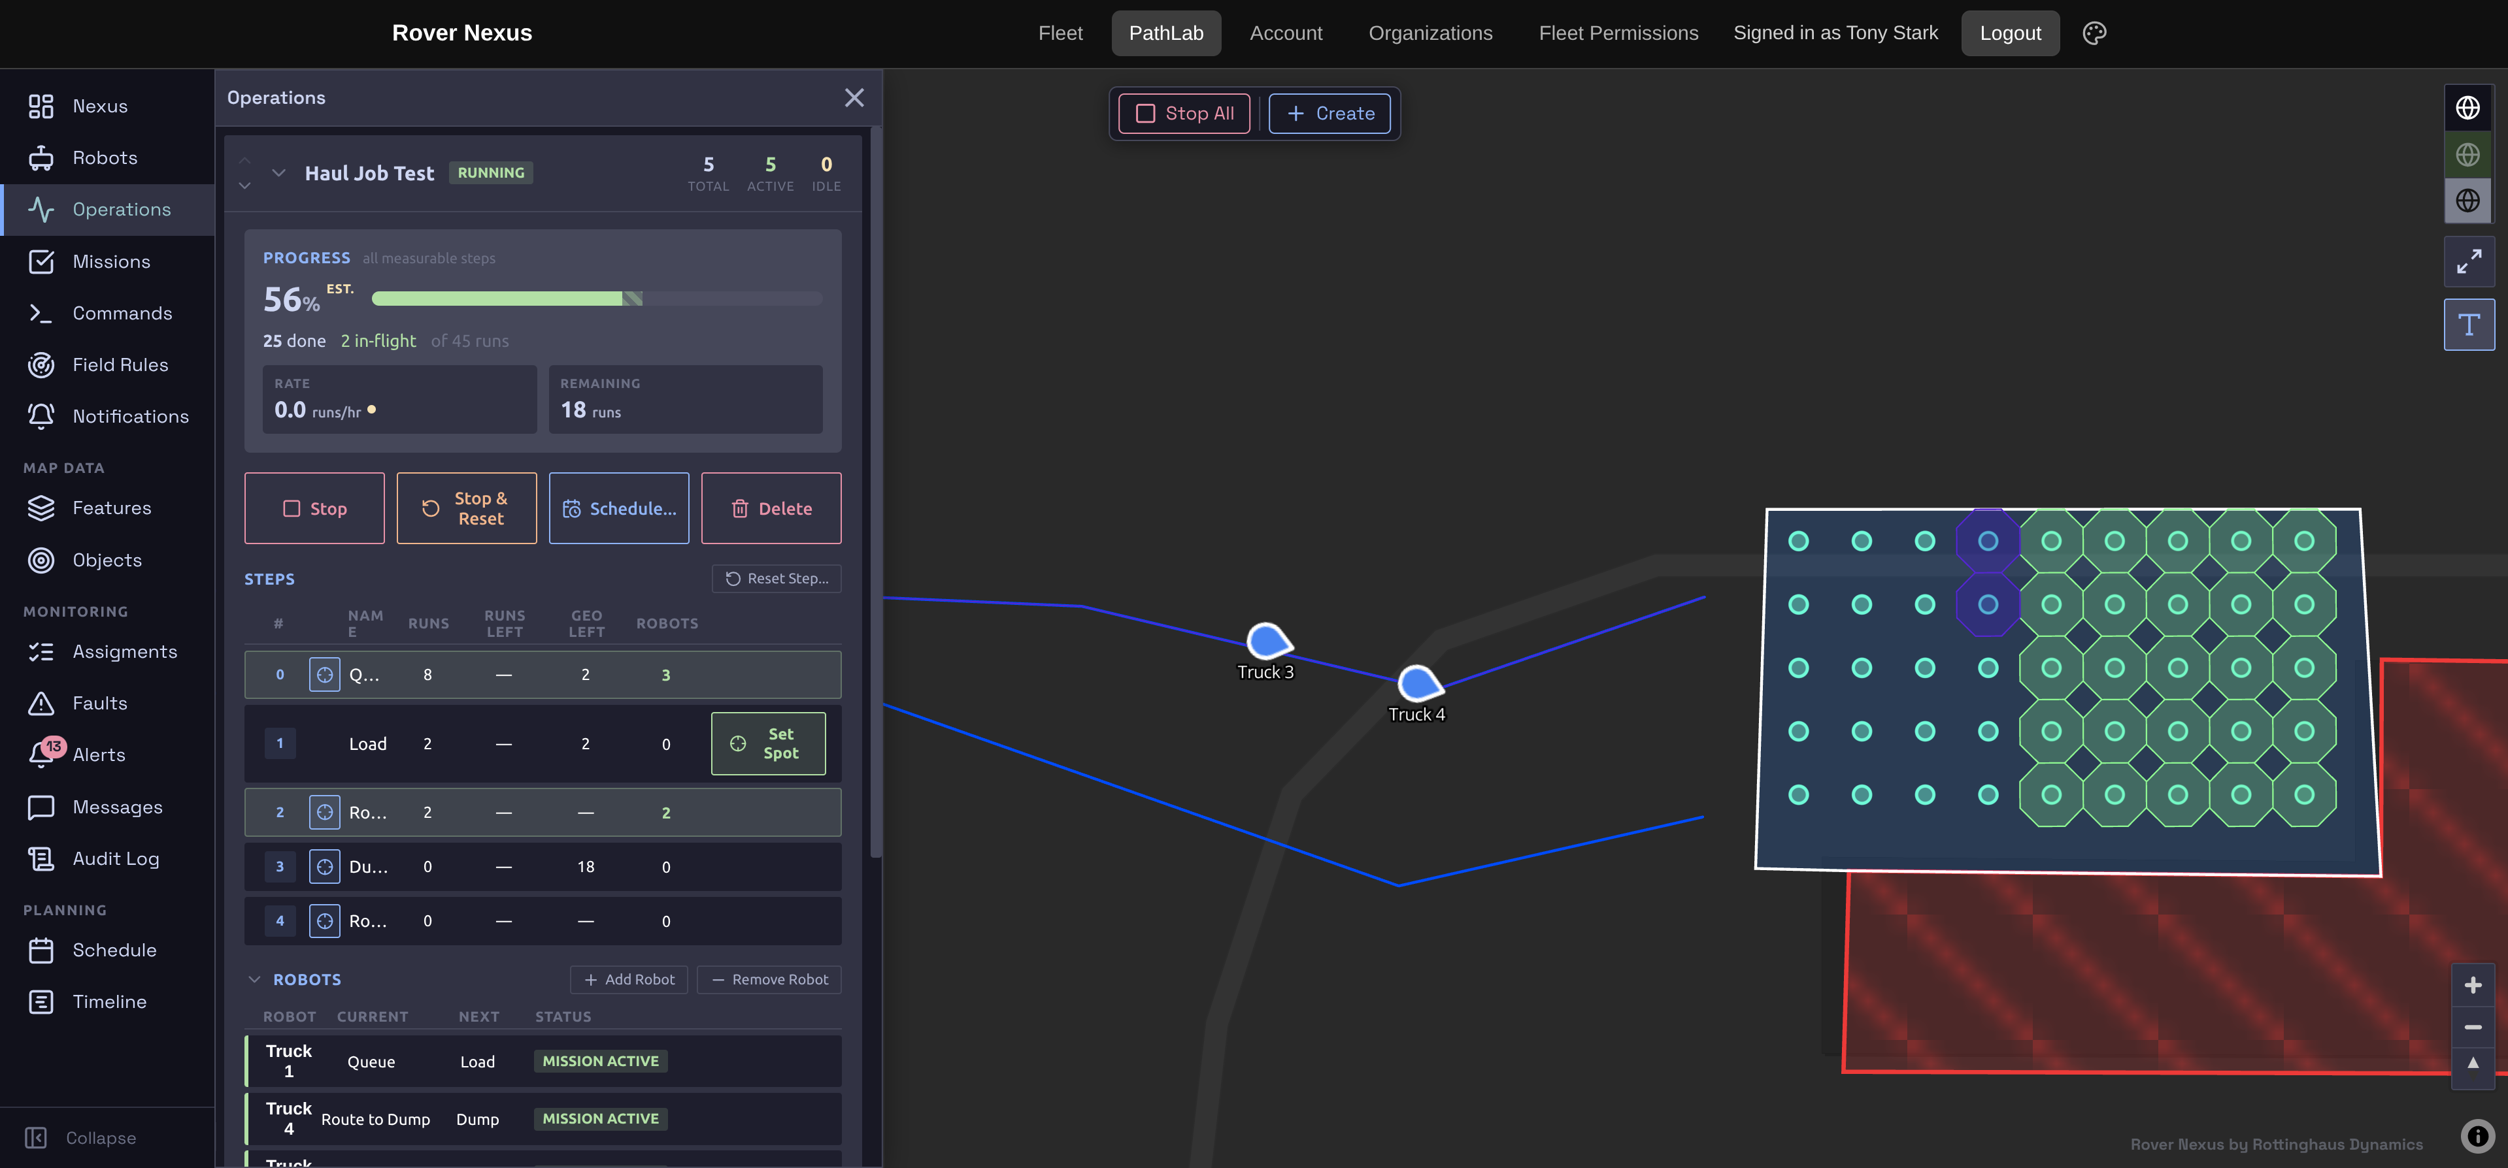Click Stop & Reset
This screenshot has width=2508, height=1168.
pos(466,508)
